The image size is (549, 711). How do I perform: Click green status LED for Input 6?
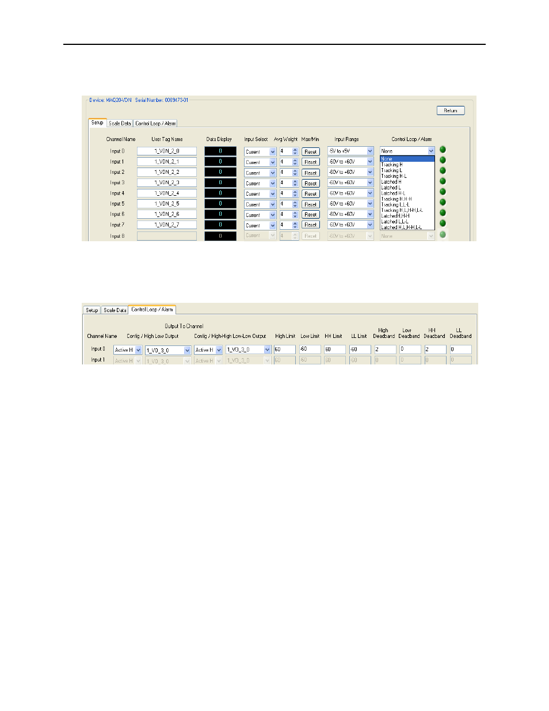(x=443, y=212)
